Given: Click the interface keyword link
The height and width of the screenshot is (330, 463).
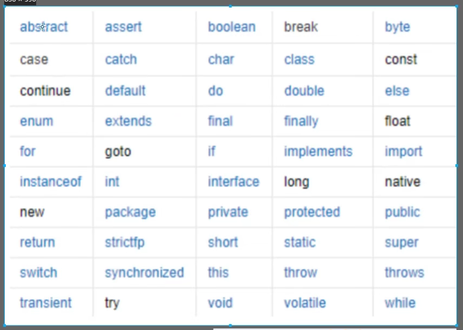Looking at the screenshot, I should [x=234, y=181].
